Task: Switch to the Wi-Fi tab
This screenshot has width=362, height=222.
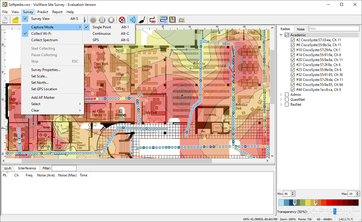Action: pyautogui.click(x=8, y=169)
